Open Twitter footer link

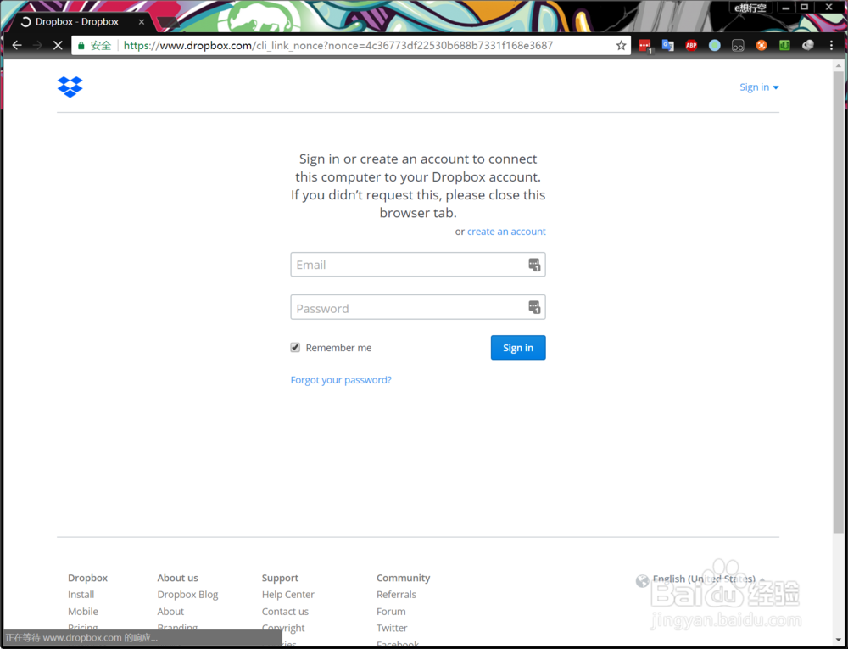[392, 628]
